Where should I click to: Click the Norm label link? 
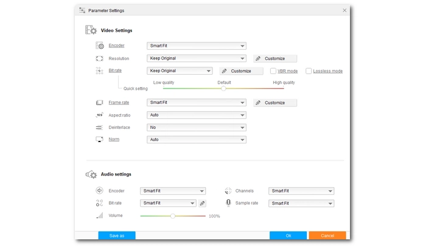point(114,140)
